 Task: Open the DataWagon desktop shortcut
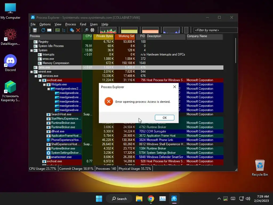click(10, 37)
